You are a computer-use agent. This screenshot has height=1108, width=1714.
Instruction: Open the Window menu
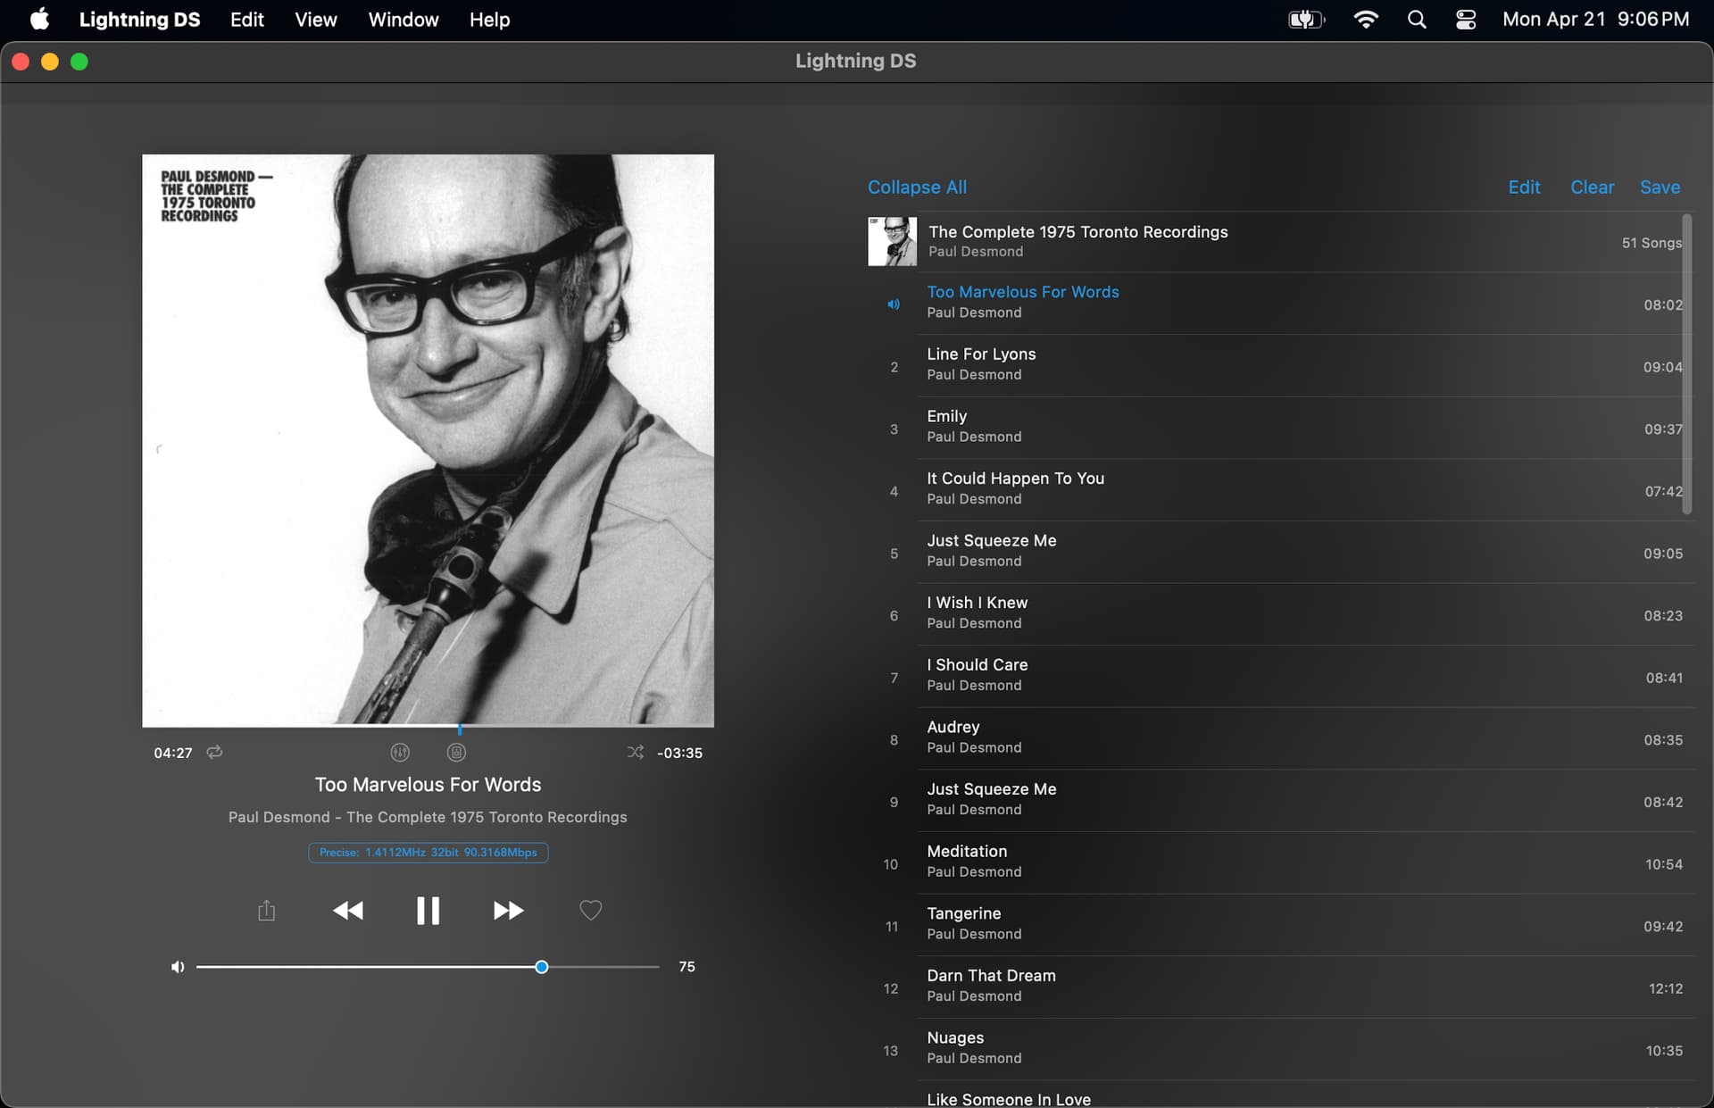(x=404, y=20)
